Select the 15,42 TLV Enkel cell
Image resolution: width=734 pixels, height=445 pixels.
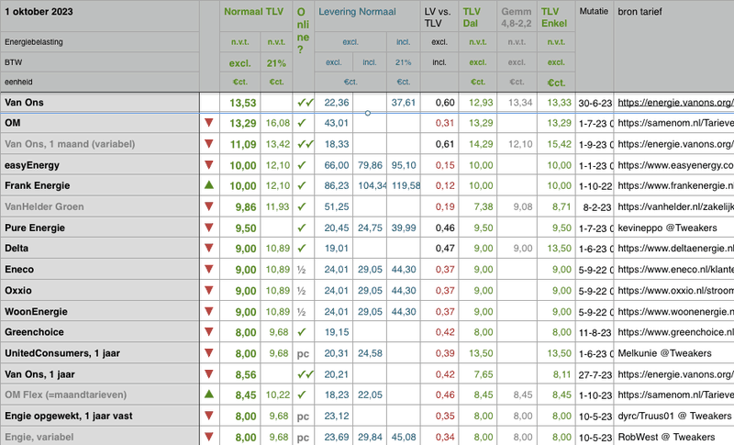click(x=556, y=144)
